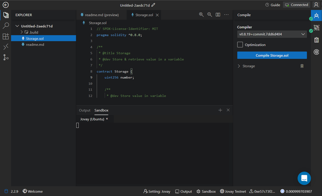Screen dimensions: 322x196
Task: Open the chat support bubble
Action: point(304,178)
